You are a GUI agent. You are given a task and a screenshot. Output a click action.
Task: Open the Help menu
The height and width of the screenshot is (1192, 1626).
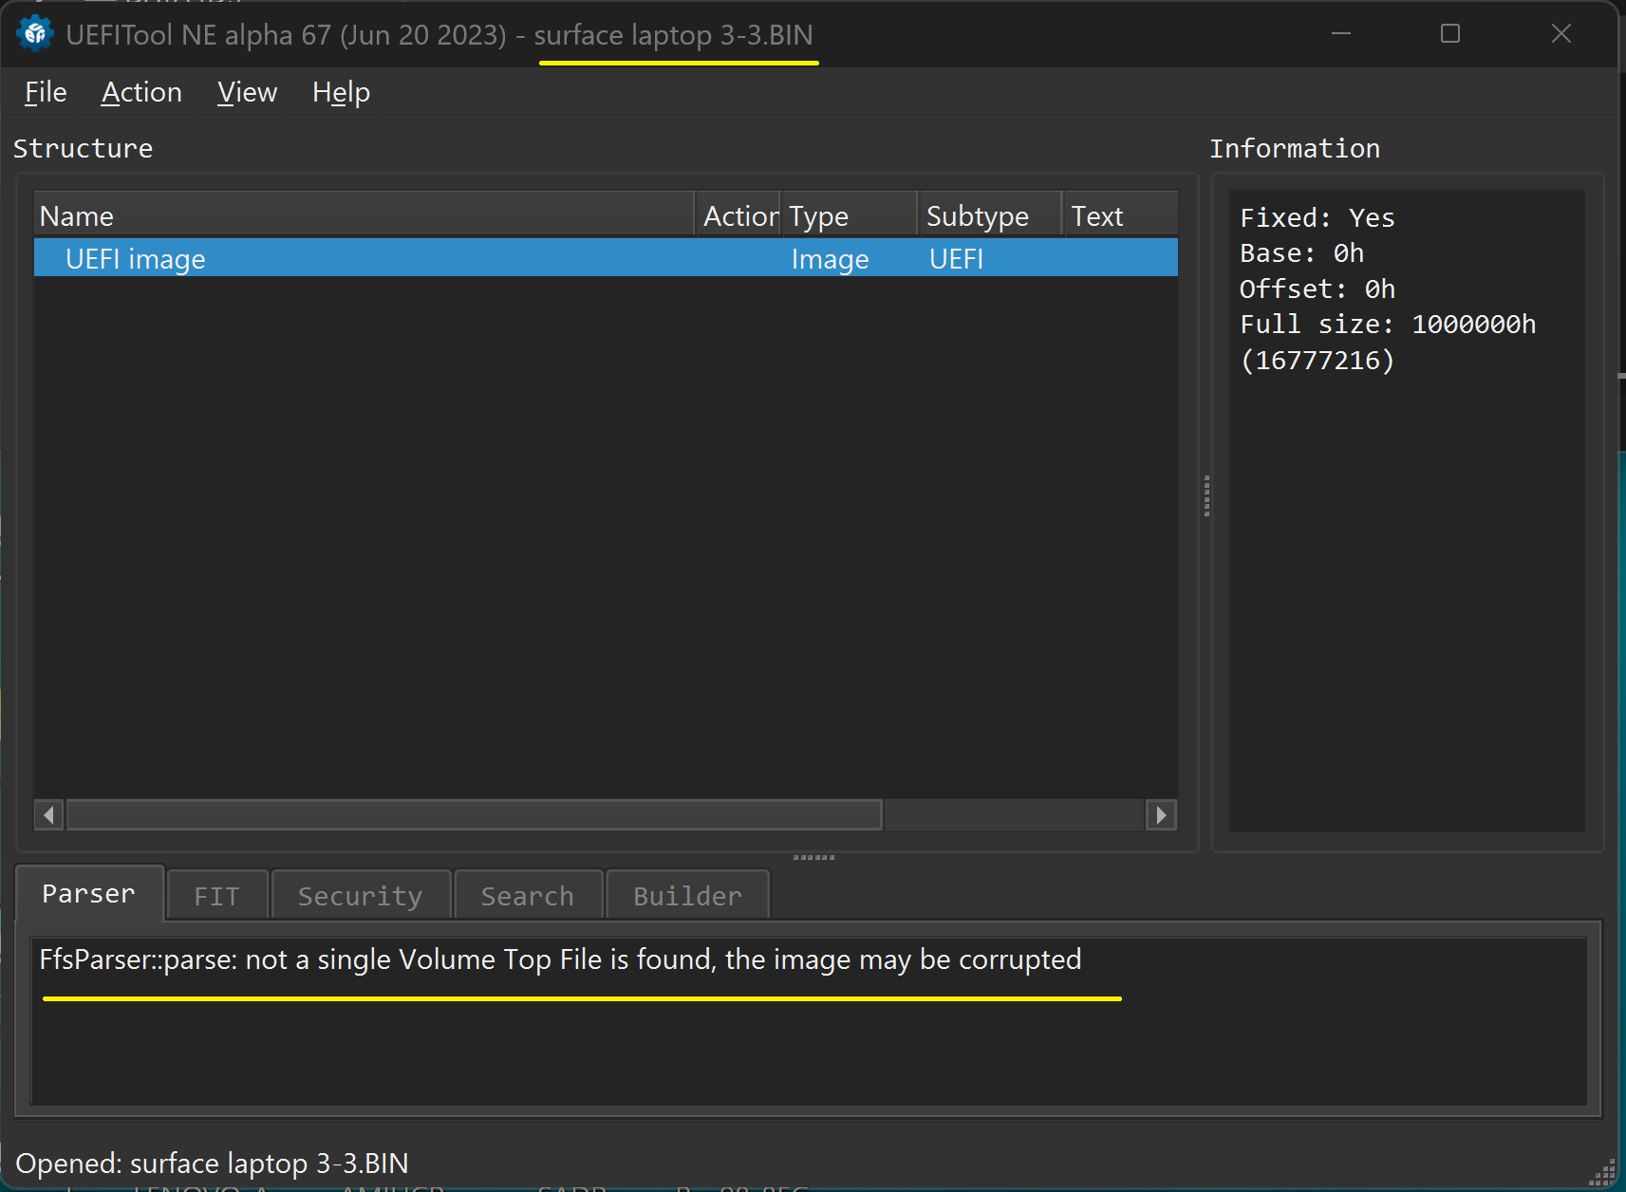341,93
